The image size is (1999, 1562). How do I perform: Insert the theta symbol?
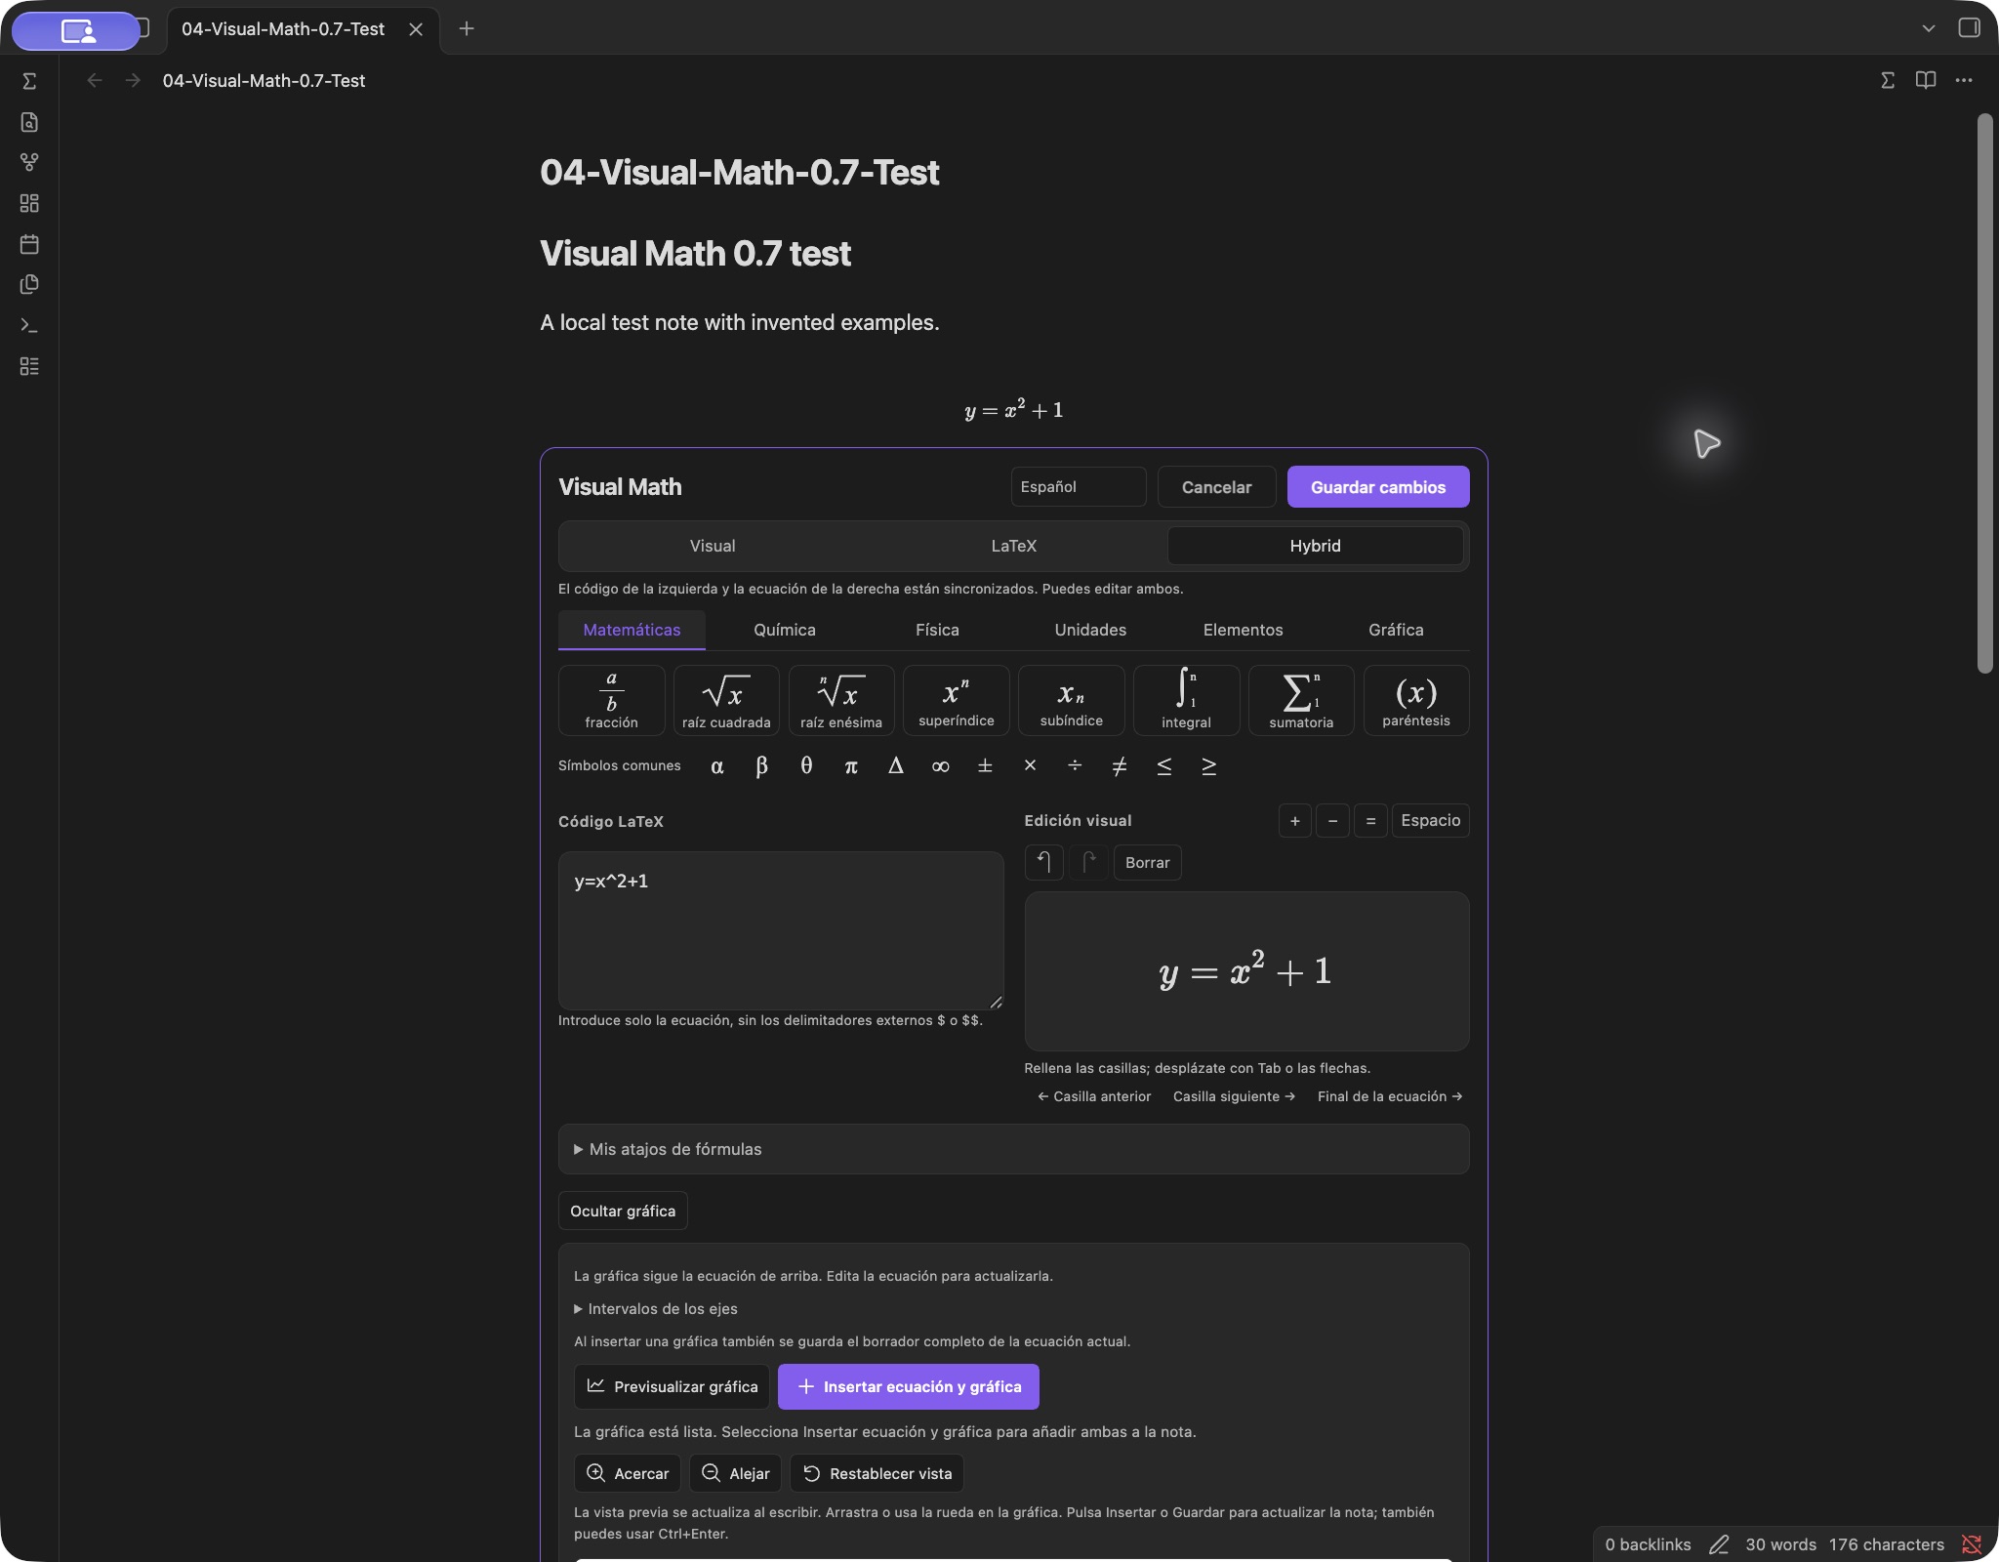pyautogui.click(x=806, y=766)
